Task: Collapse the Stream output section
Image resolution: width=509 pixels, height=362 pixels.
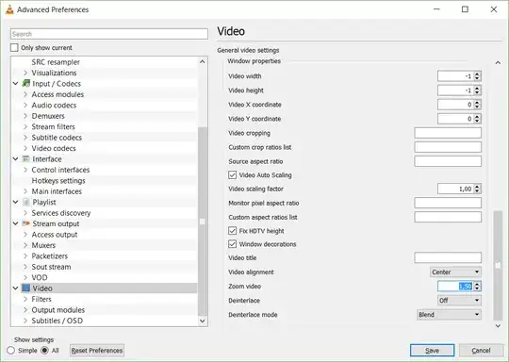Action: [x=15, y=223]
